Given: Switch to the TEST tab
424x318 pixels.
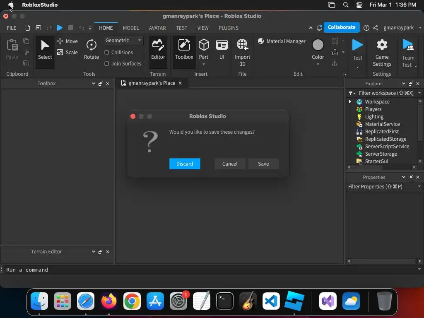Looking at the screenshot, I should (181, 28).
